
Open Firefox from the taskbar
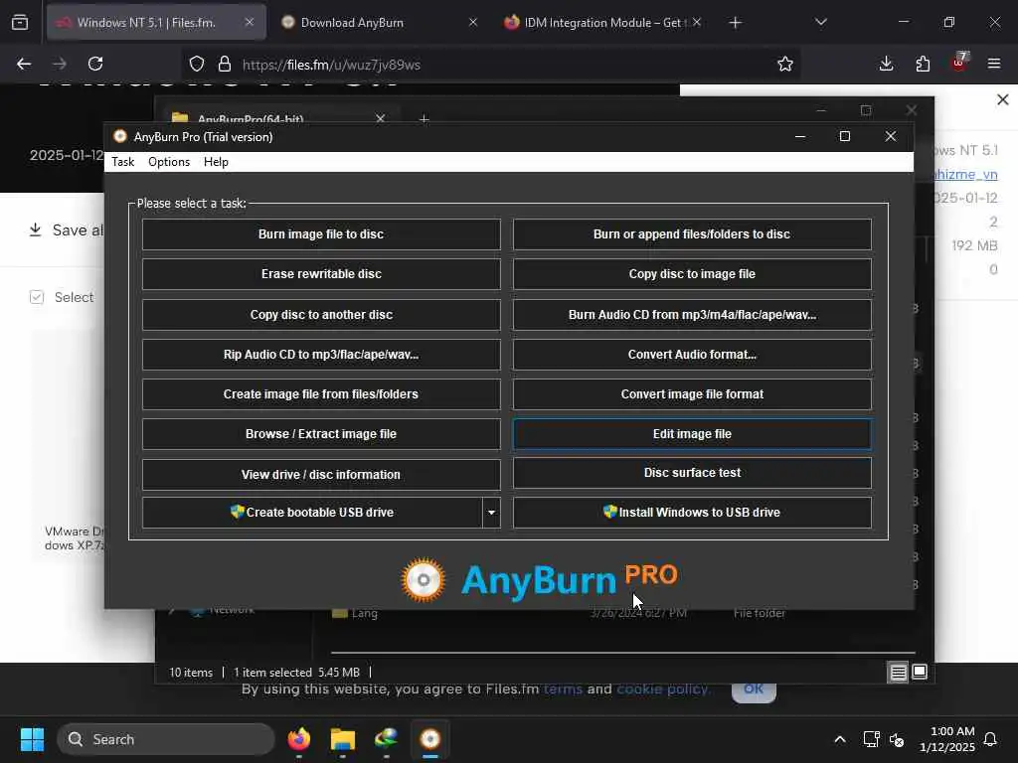(298, 739)
